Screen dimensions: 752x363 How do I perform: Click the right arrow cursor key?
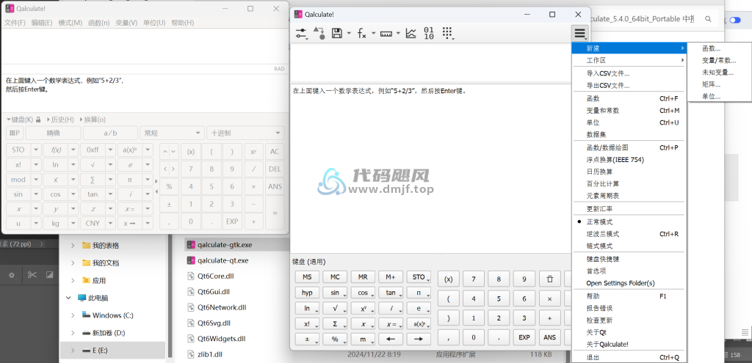(x=419, y=339)
